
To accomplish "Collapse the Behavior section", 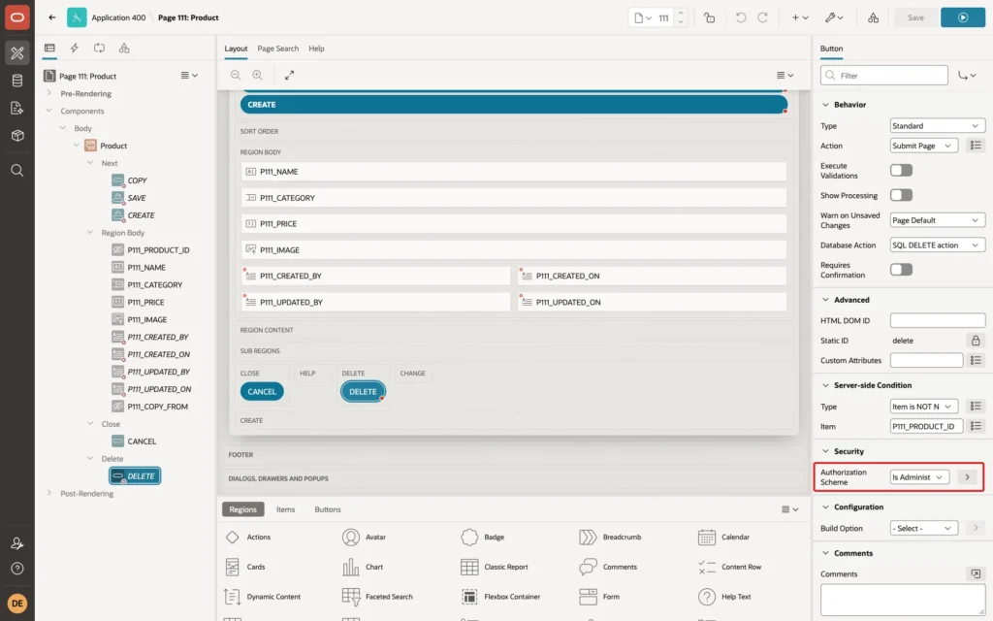I will (x=825, y=105).
